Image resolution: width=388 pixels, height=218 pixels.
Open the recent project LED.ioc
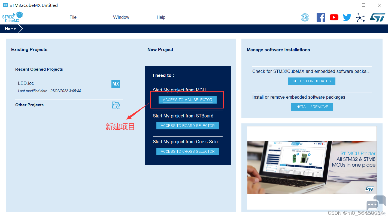(26, 83)
